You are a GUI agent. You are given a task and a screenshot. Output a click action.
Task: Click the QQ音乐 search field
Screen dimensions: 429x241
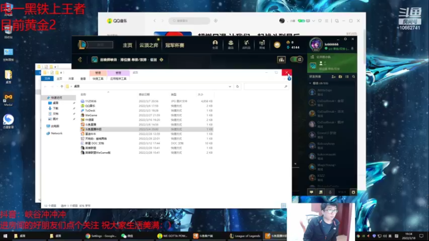189,21
